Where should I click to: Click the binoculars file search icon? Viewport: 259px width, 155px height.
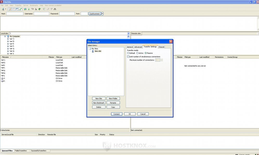[55, 9]
